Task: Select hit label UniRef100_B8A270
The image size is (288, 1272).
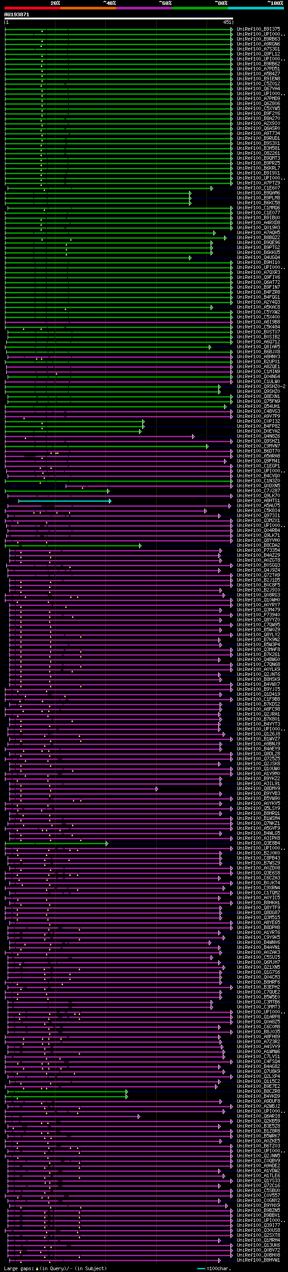Action: (258, 119)
